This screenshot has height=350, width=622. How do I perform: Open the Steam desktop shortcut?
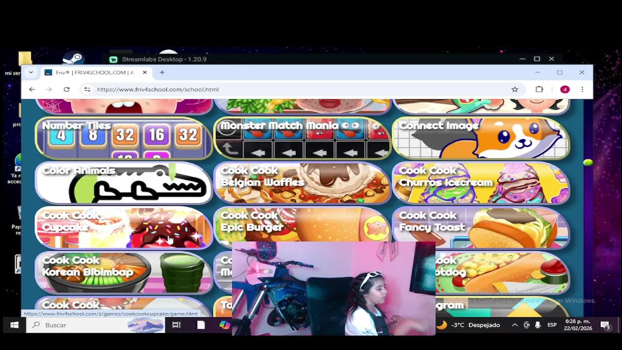73,59
